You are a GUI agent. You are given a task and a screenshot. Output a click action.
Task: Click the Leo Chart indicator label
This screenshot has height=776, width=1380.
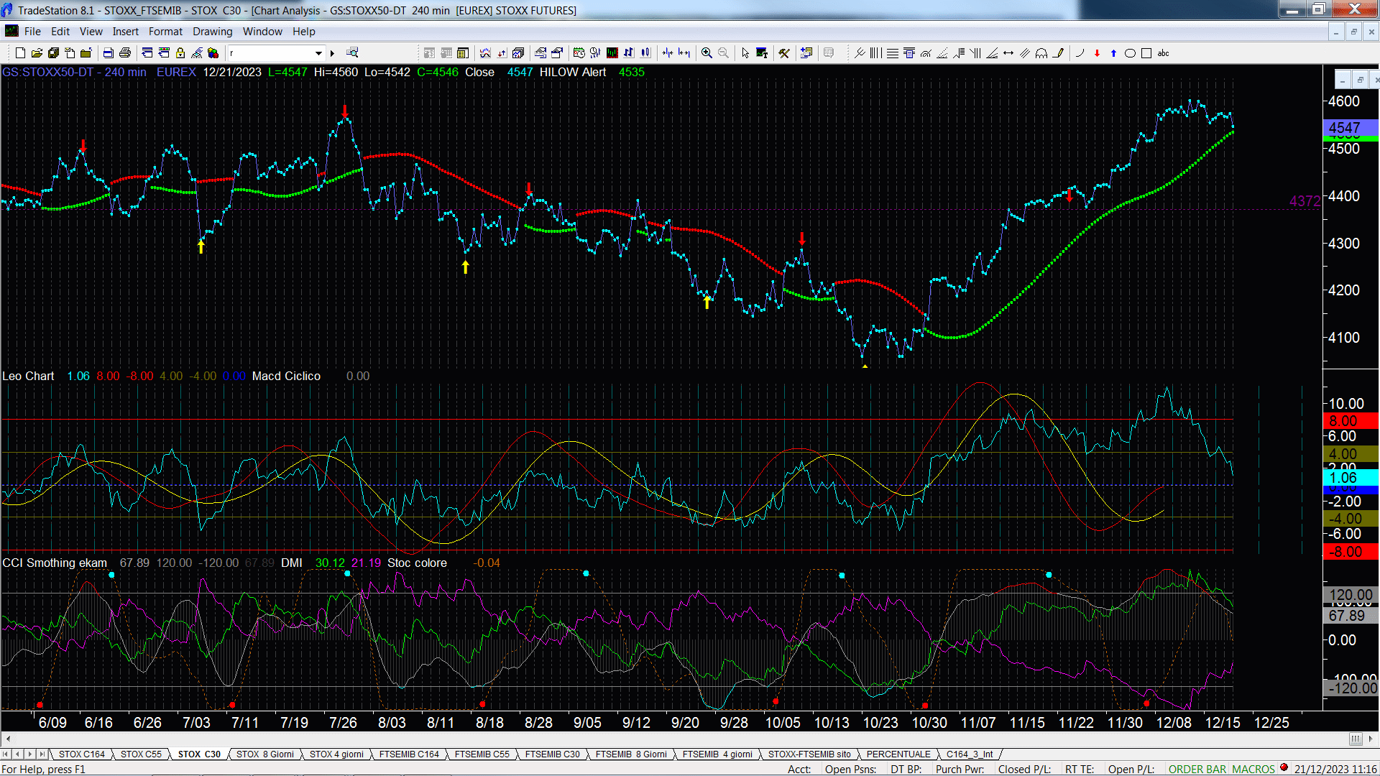[28, 377]
